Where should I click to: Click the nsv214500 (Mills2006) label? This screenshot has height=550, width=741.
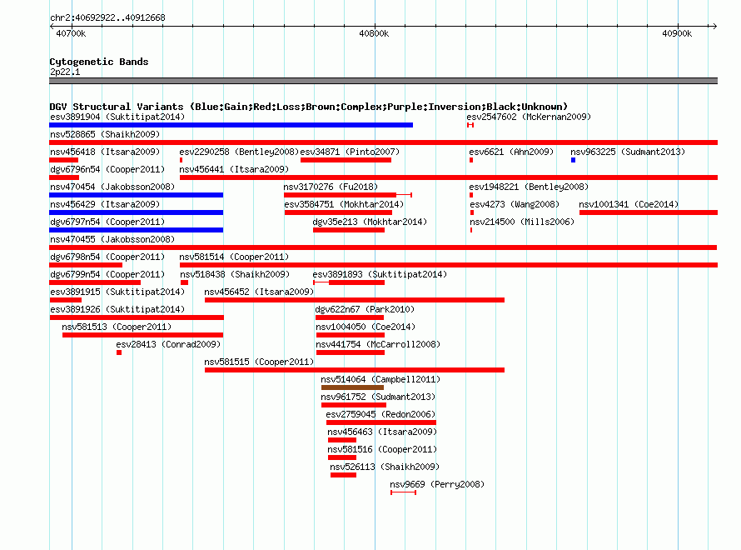522,222
